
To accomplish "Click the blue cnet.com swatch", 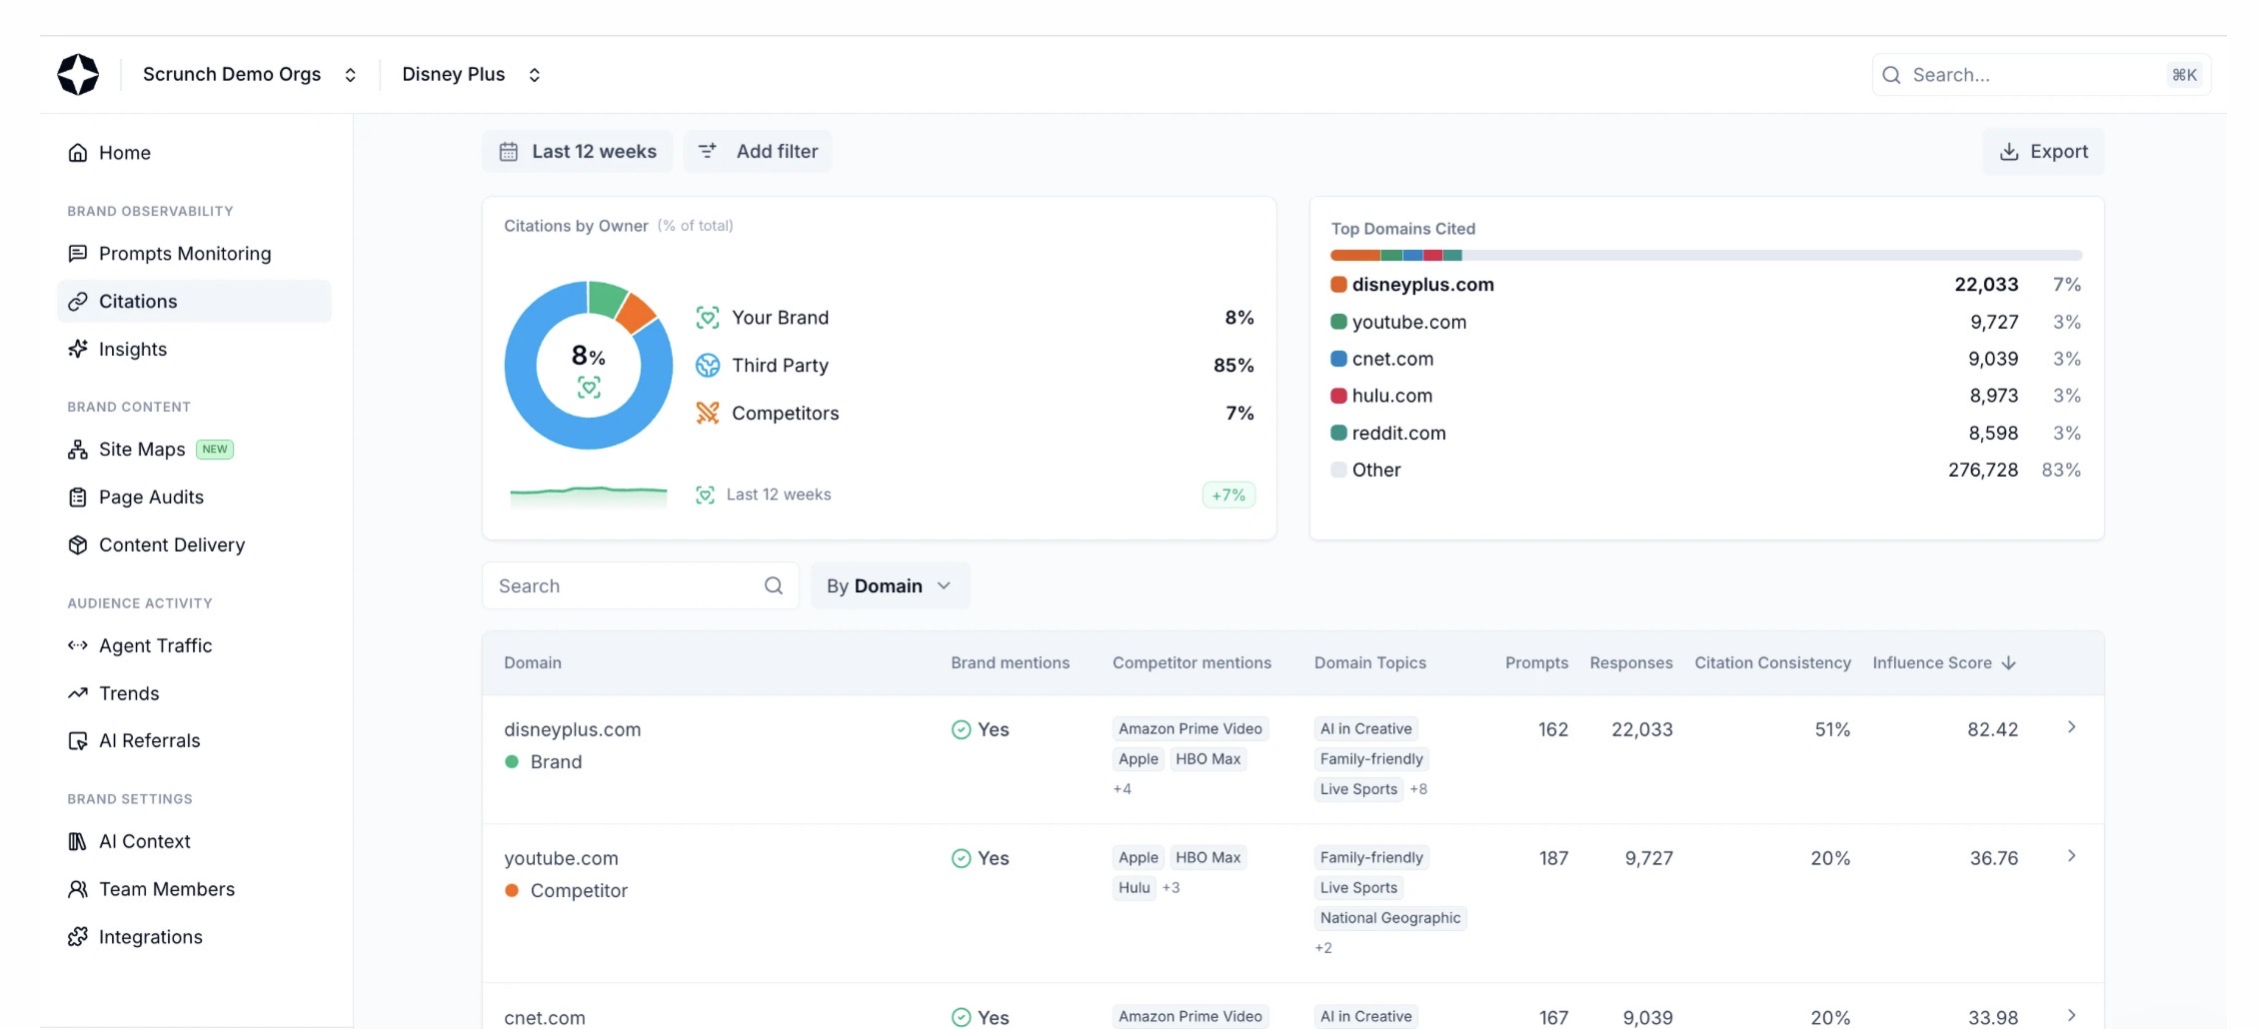I will [1338, 359].
